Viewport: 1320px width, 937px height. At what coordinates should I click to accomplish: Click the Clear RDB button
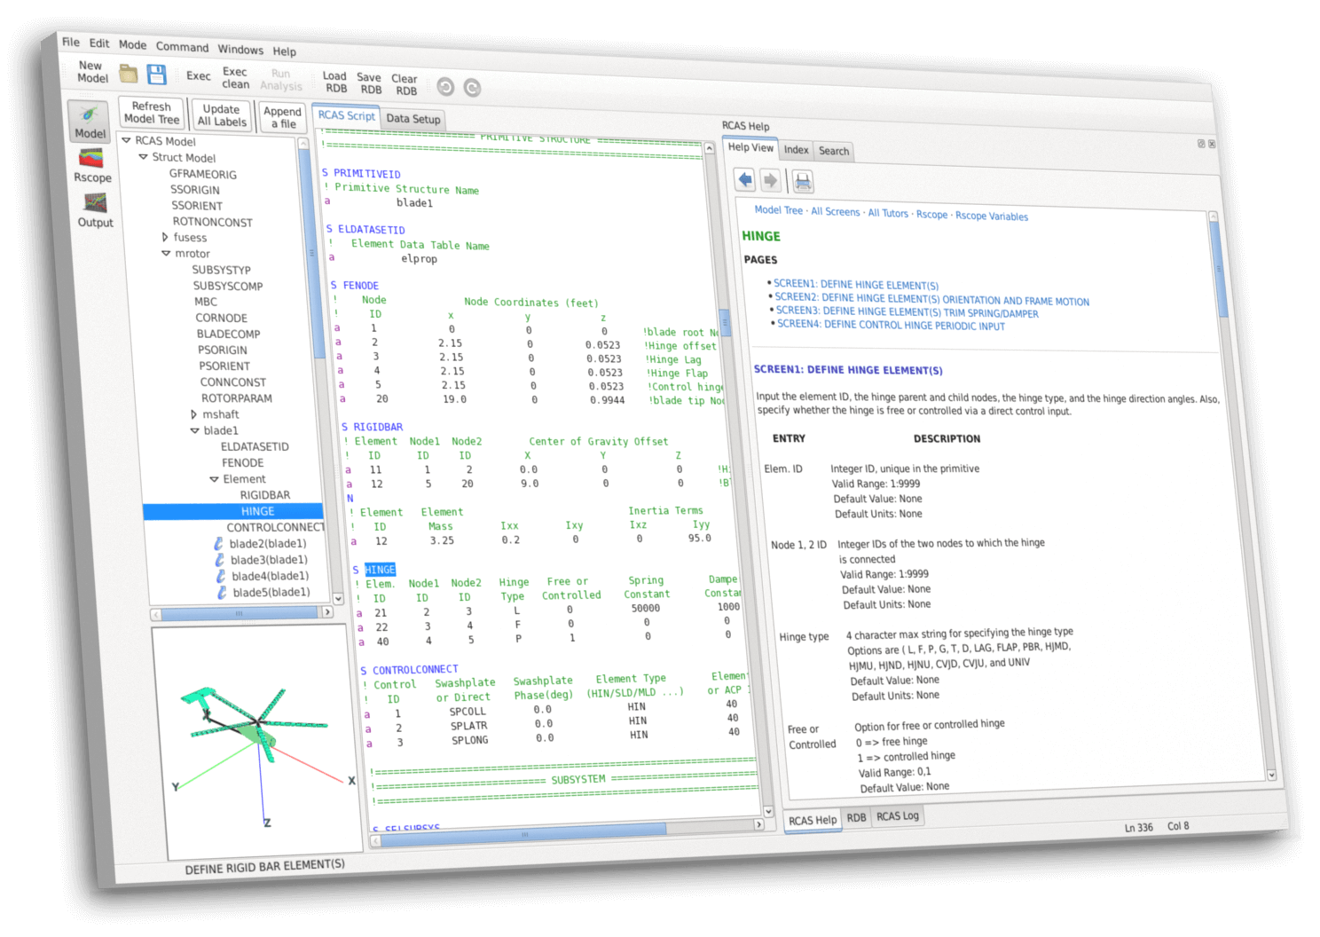click(x=405, y=84)
